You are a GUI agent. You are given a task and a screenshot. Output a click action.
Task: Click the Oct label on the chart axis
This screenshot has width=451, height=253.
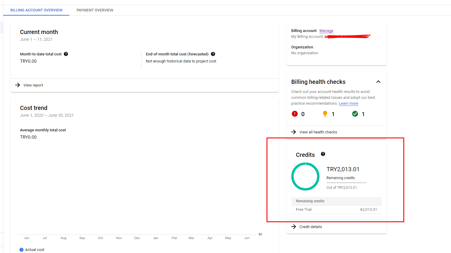100,238
